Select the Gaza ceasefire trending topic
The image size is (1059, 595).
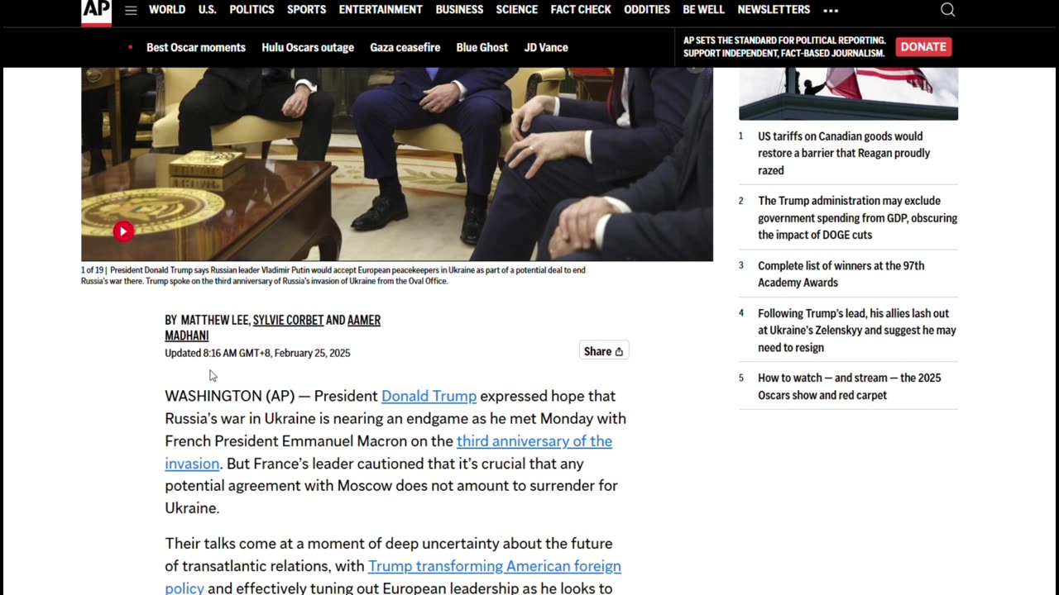405,48
